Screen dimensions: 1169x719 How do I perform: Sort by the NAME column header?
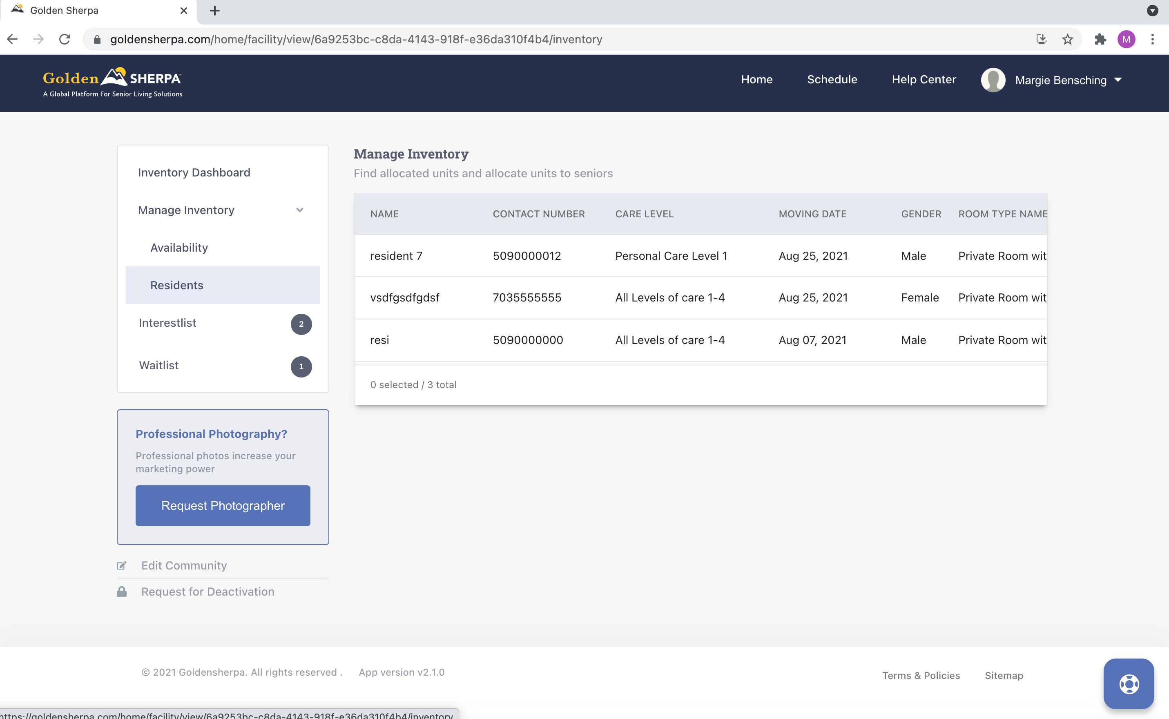coord(385,214)
